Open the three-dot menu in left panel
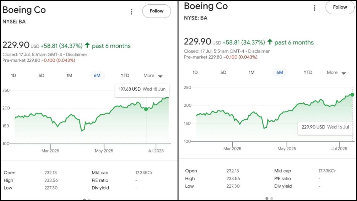This screenshot has width=357, height=201. (131, 12)
